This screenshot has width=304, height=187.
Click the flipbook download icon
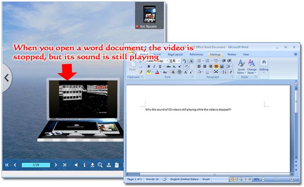tap(93, 165)
